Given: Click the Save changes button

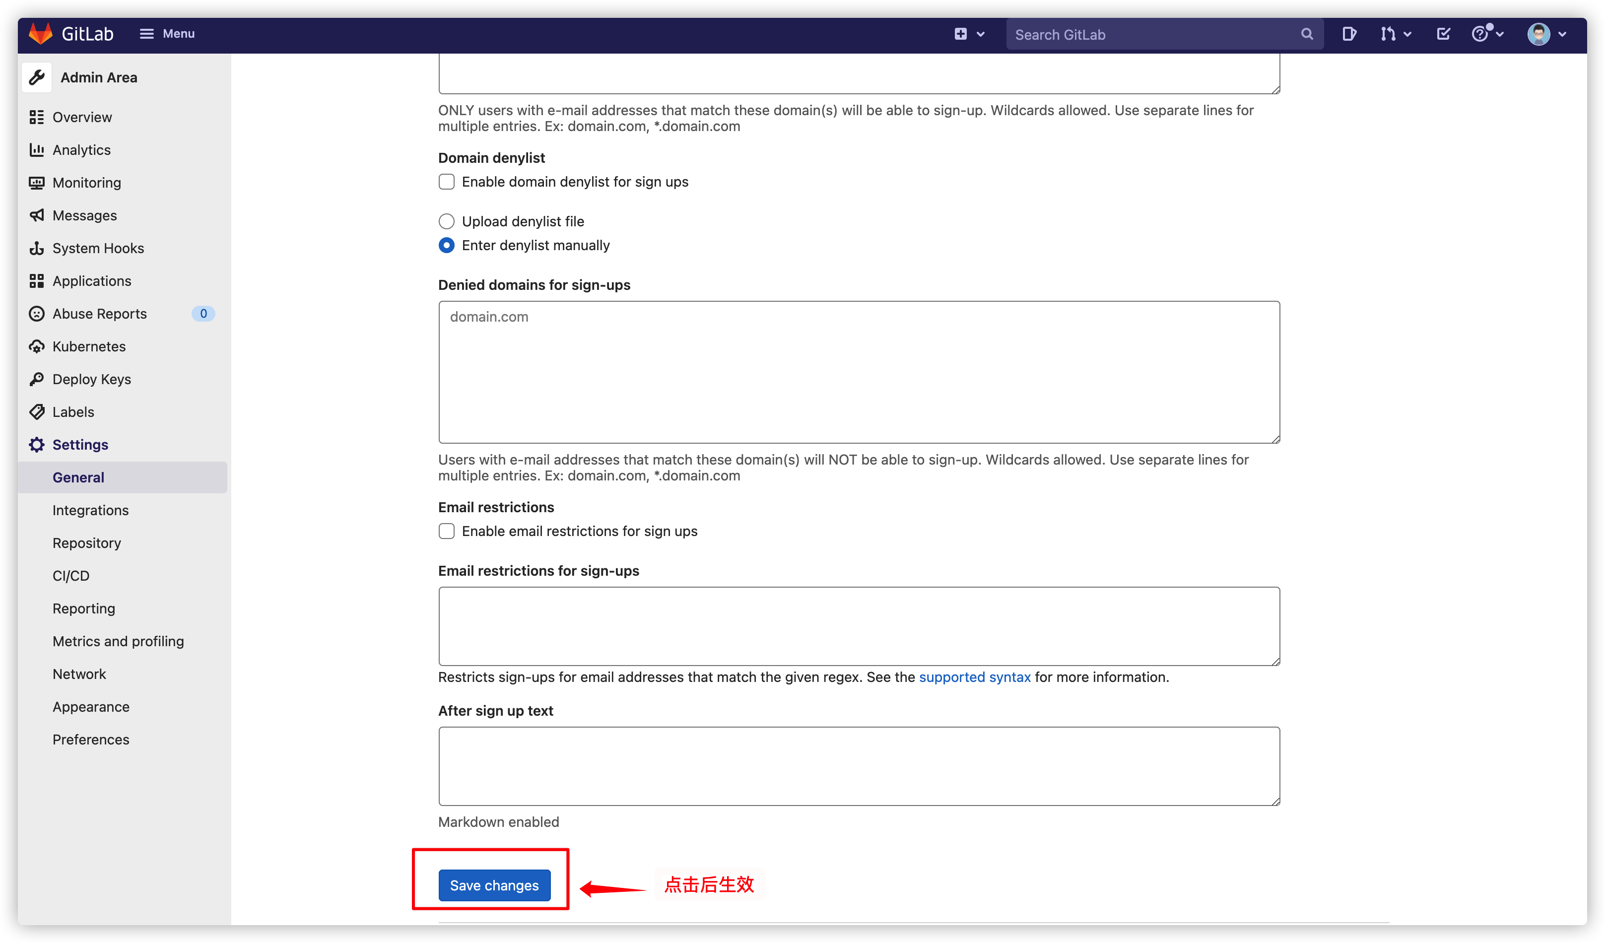Looking at the screenshot, I should tap(494, 885).
